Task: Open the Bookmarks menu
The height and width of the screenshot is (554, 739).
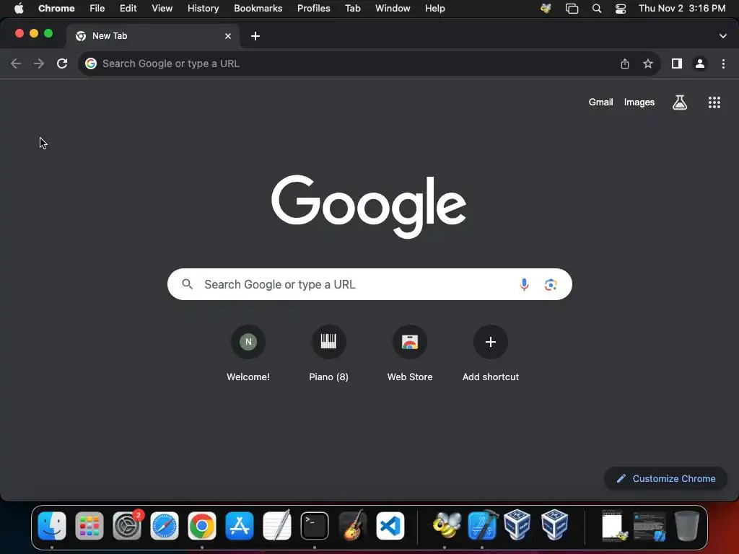Action: pyautogui.click(x=258, y=9)
